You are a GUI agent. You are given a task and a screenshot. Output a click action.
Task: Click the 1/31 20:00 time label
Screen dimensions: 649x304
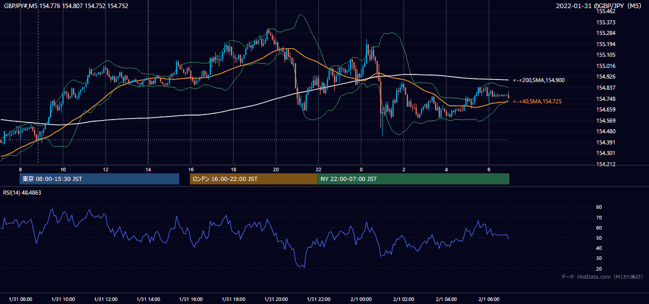tap(276, 299)
